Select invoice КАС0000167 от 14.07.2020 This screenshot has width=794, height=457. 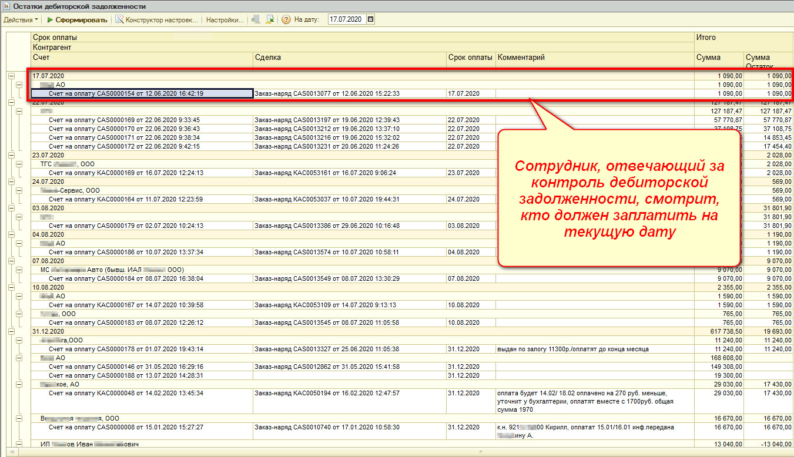pos(142,305)
